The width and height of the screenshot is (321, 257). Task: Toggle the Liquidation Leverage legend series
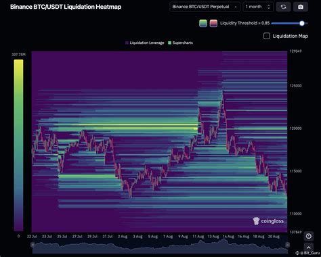tap(145, 43)
